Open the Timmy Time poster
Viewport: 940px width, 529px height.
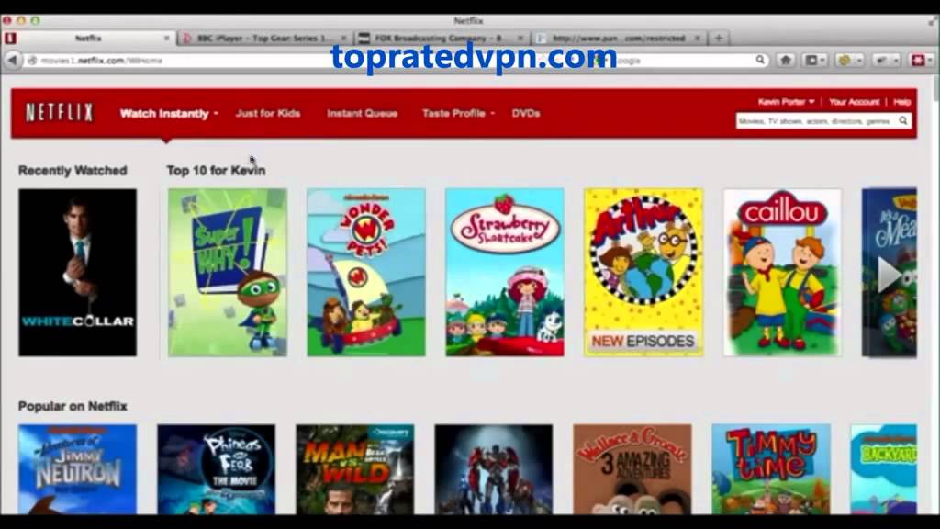pyautogui.click(x=771, y=469)
